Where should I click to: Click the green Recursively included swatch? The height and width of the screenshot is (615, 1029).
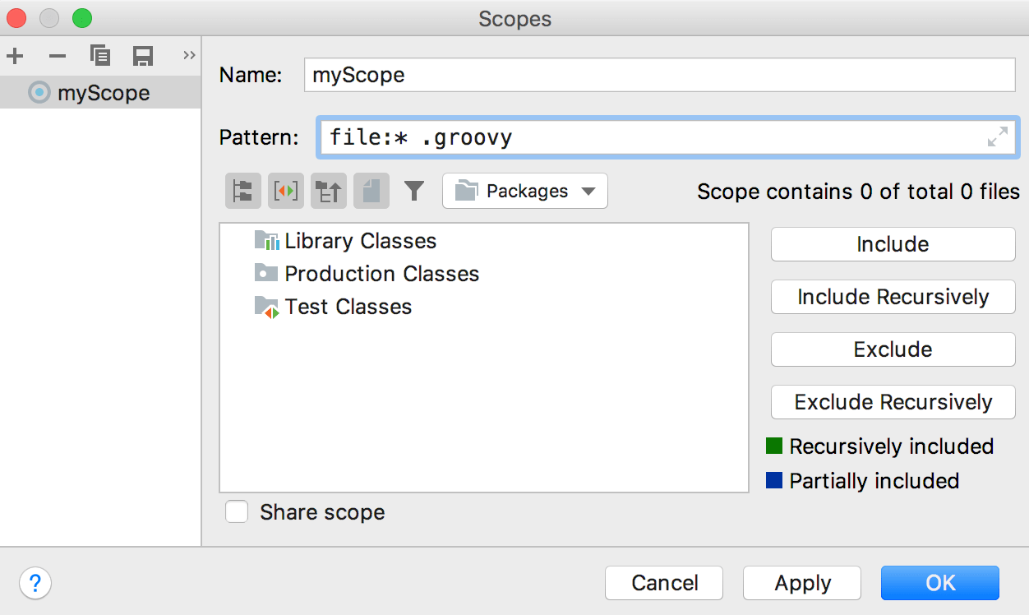(x=774, y=446)
